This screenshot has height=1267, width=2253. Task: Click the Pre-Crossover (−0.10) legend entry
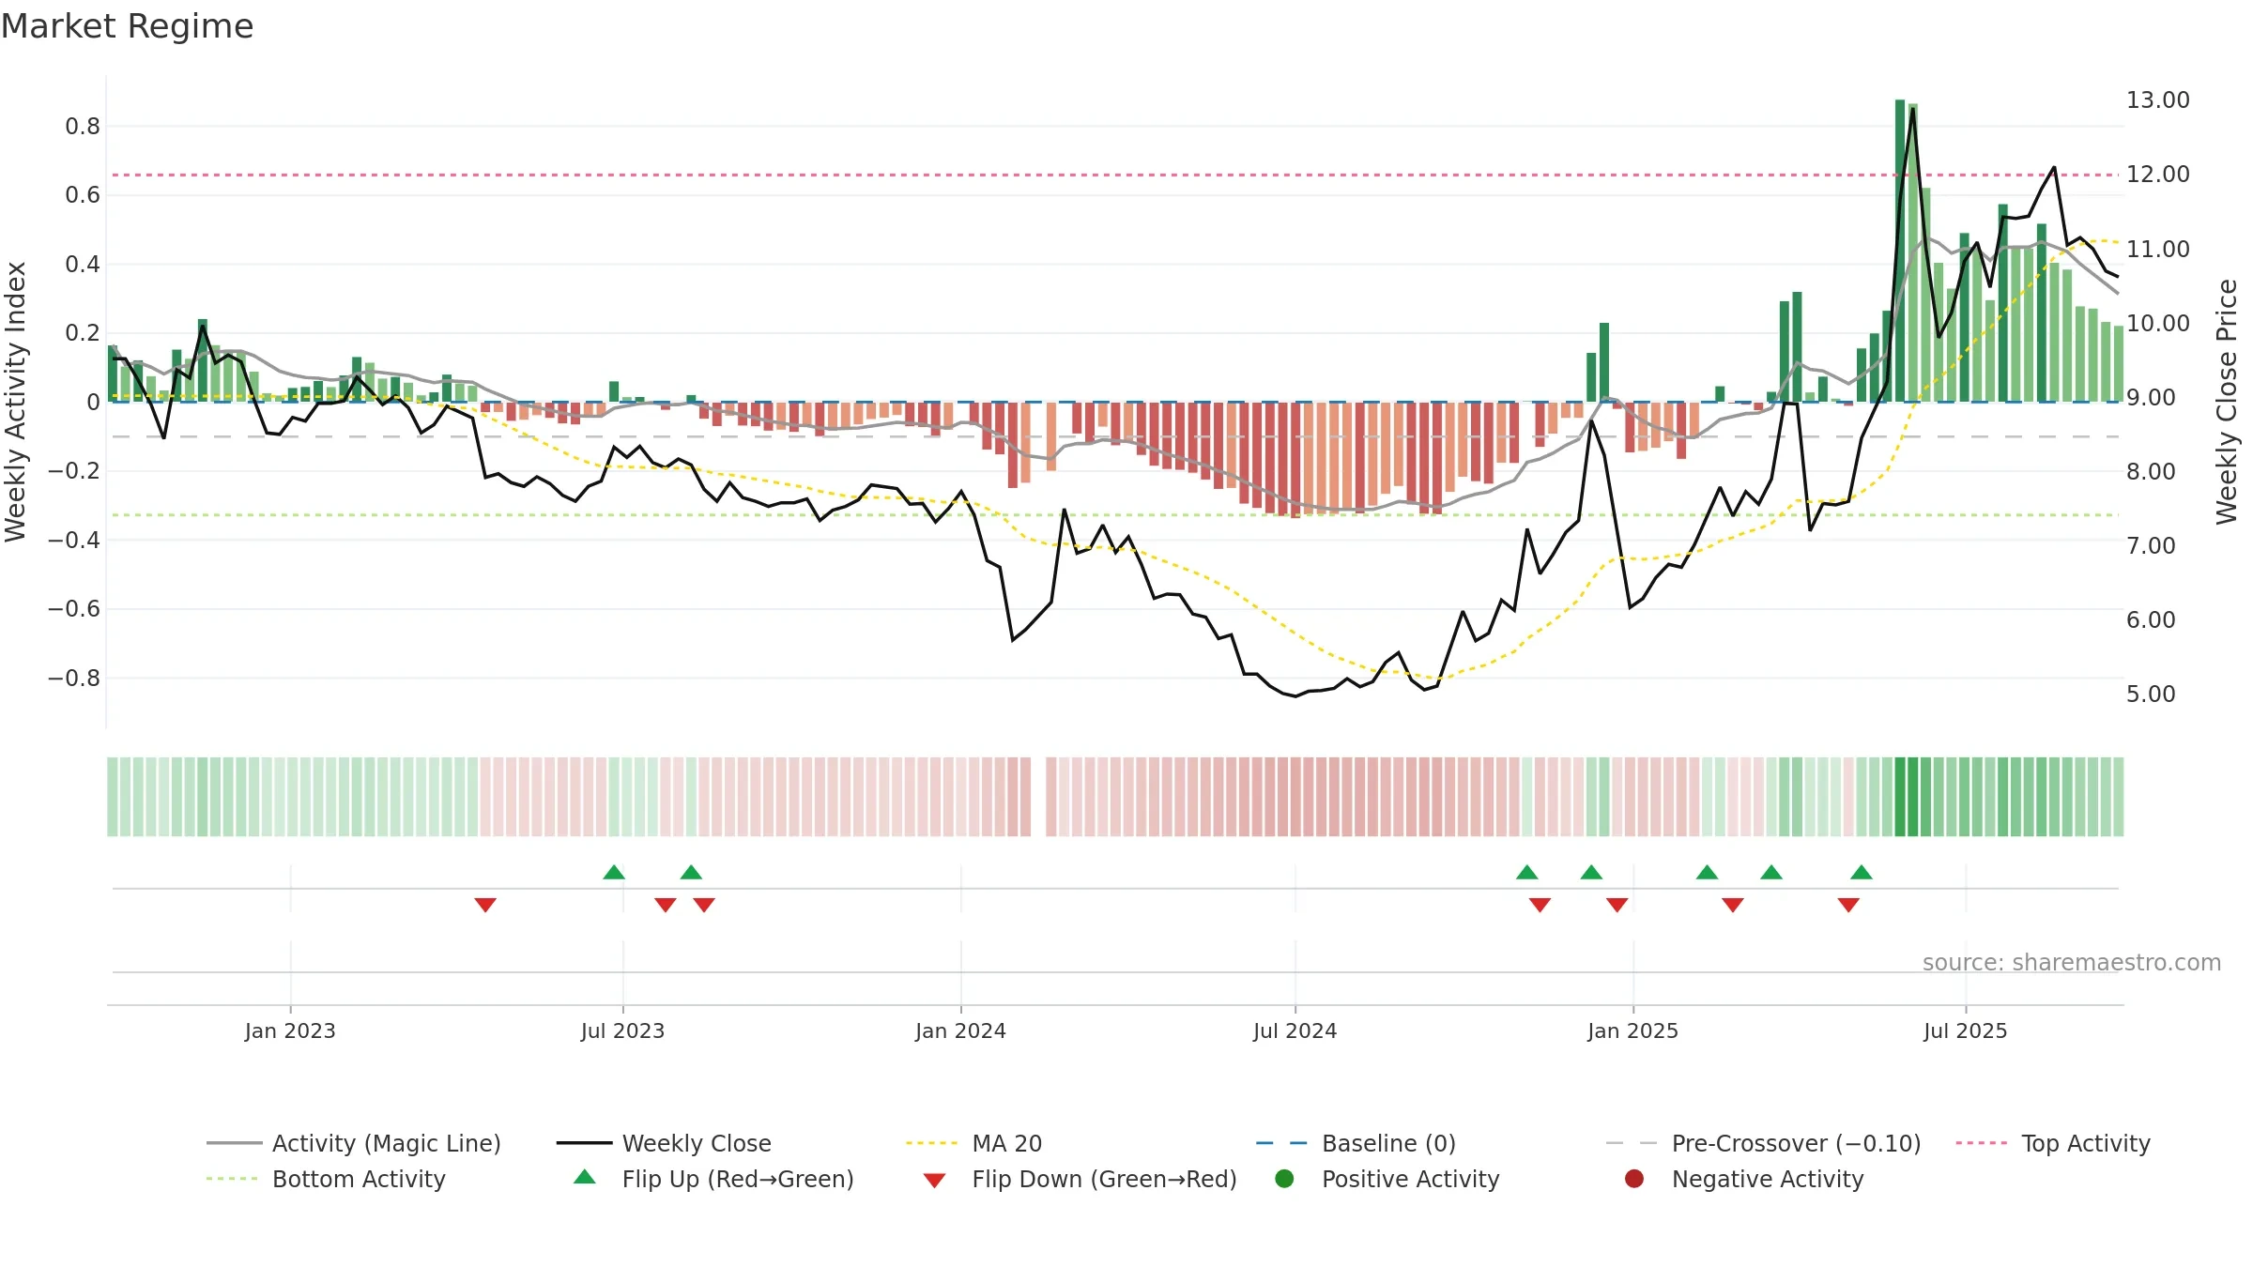tap(1764, 1143)
